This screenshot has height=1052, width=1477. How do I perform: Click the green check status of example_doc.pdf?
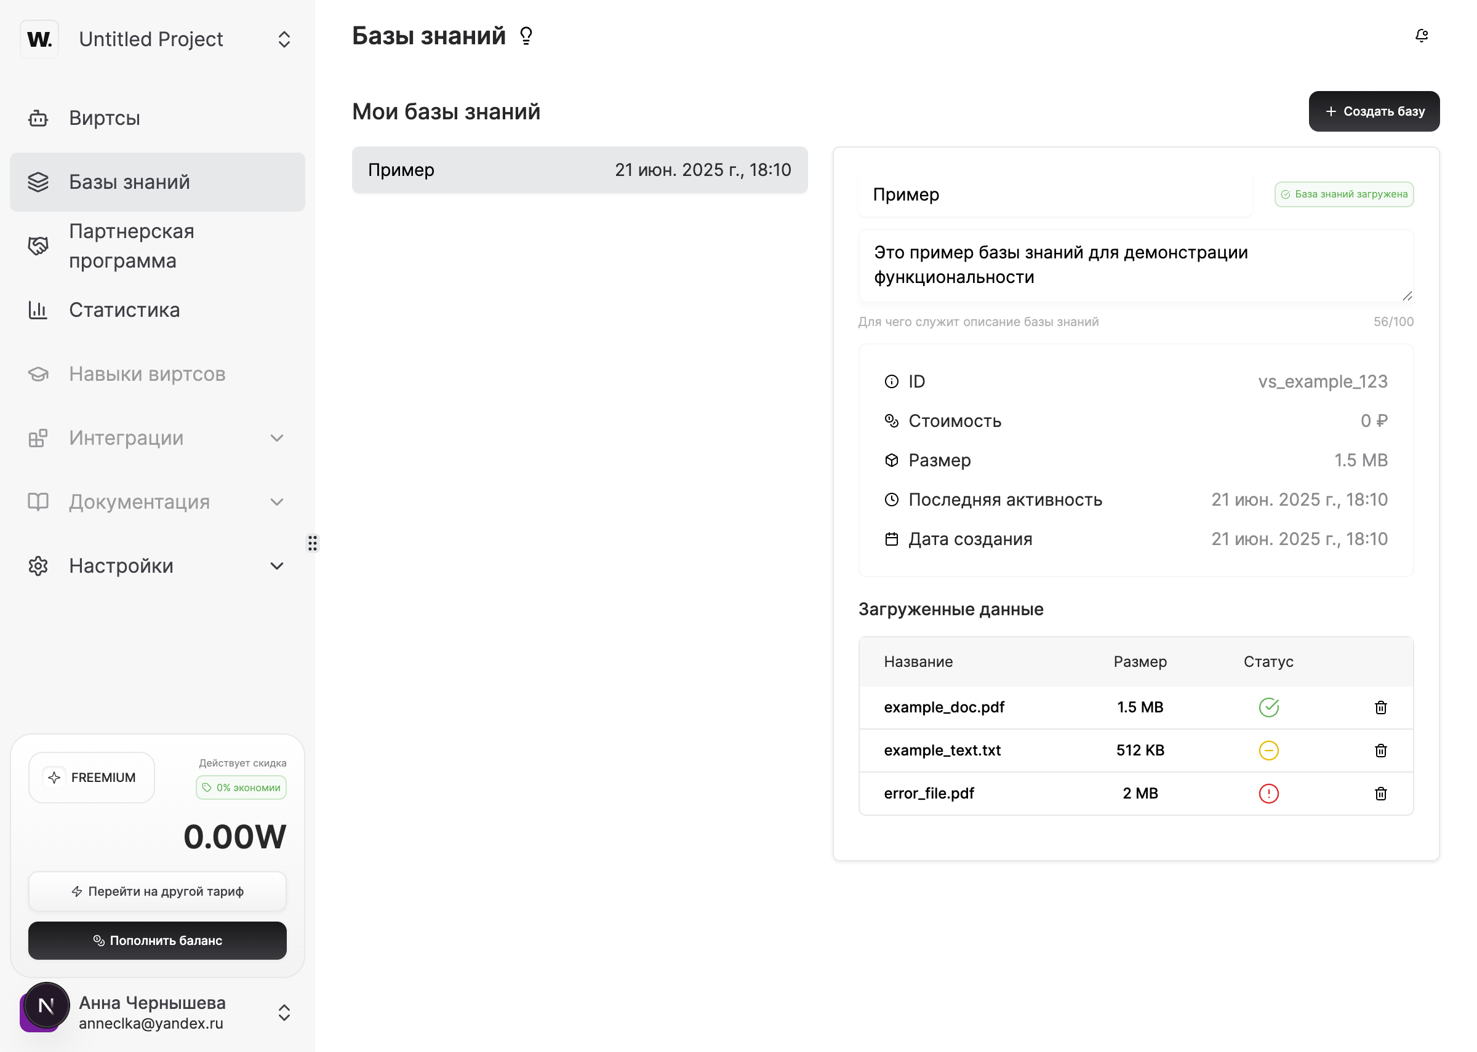[1268, 707]
